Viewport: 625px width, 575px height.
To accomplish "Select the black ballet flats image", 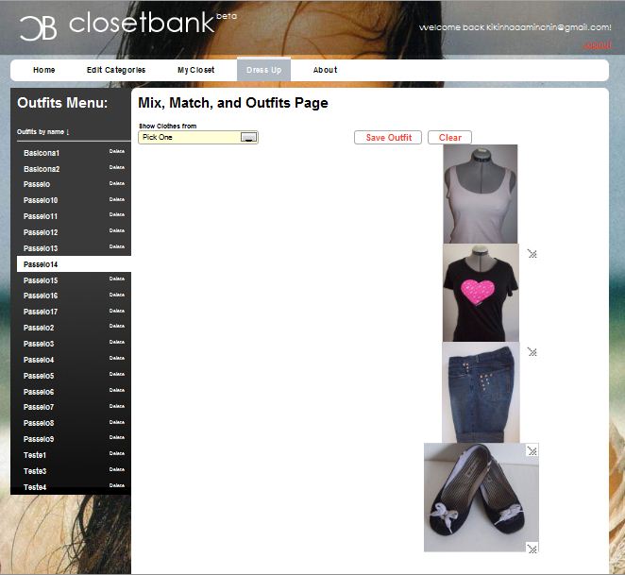I will [481, 498].
